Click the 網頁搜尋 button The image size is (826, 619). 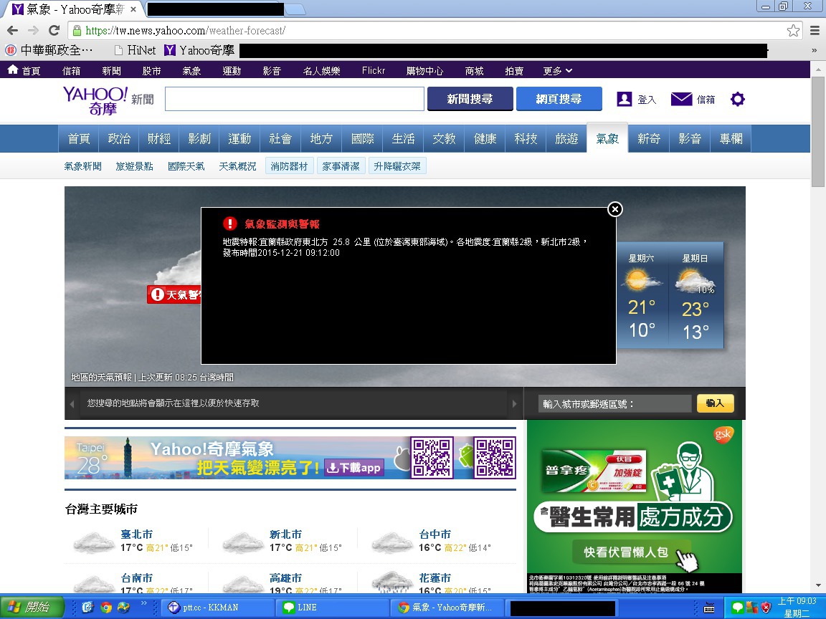[x=559, y=99]
